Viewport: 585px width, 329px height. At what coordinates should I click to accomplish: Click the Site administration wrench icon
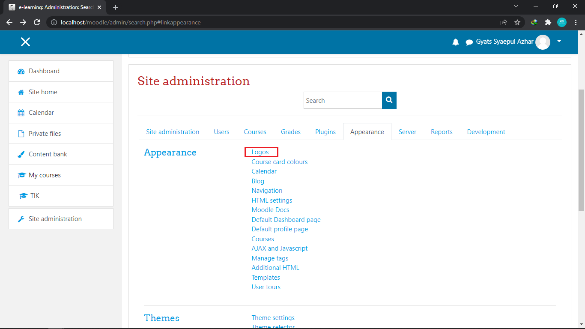[x=21, y=219]
